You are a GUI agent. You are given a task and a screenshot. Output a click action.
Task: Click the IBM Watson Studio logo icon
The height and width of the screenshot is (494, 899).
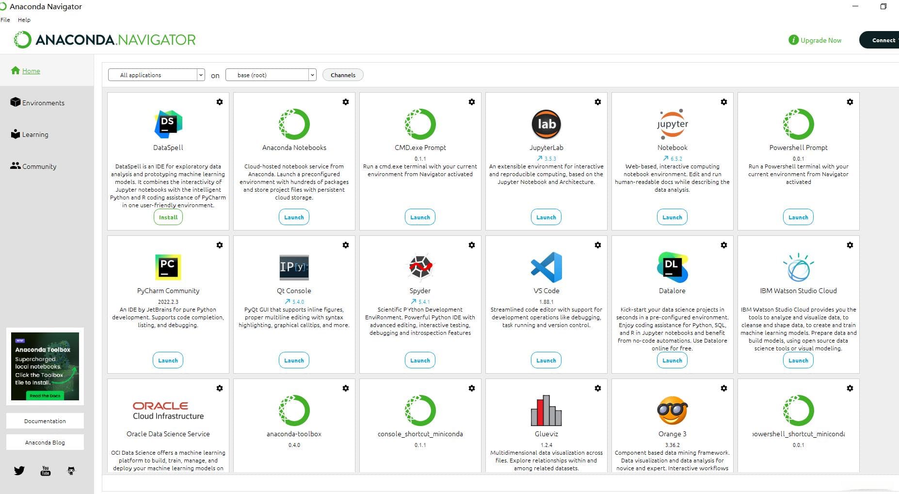(799, 267)
